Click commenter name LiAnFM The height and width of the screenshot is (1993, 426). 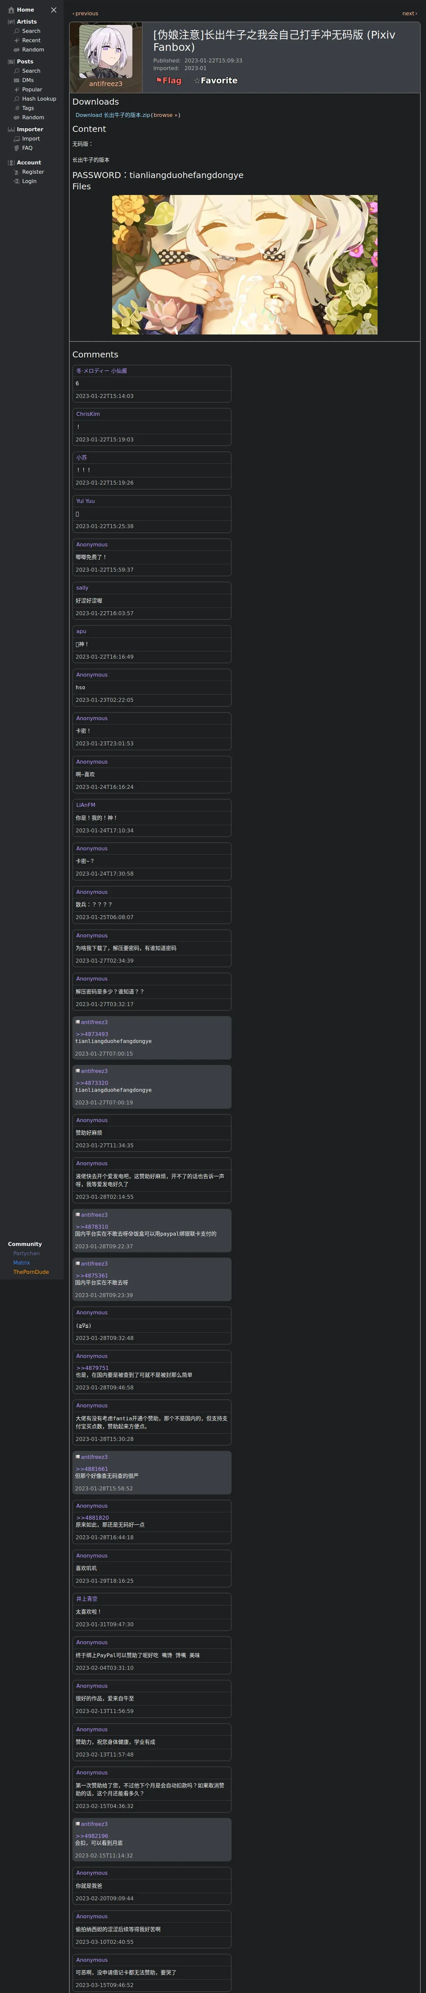[x=86, y=806]
